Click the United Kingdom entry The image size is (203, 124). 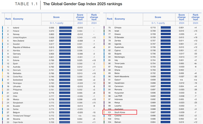[x=20, y=37]
